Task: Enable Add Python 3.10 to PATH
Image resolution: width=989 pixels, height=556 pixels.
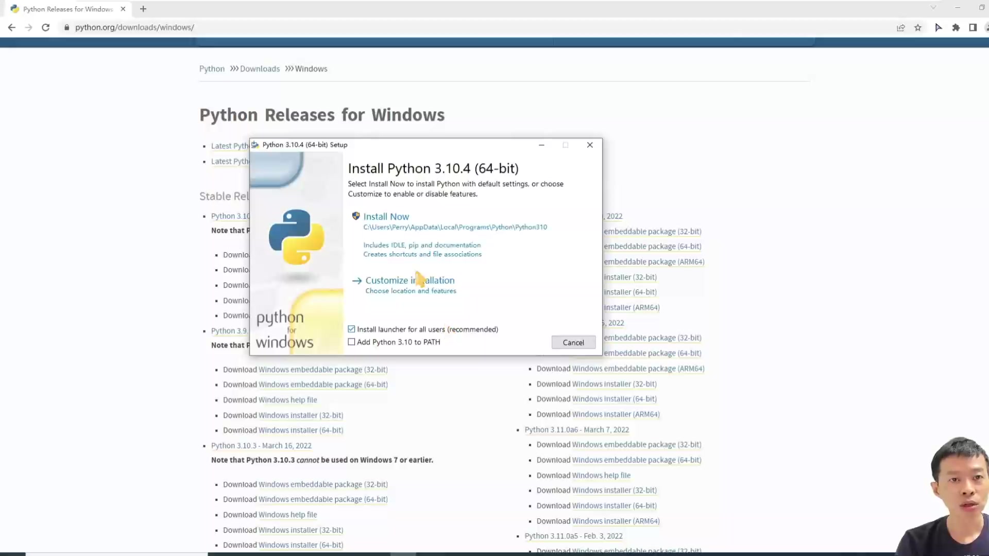Action: 351,342
